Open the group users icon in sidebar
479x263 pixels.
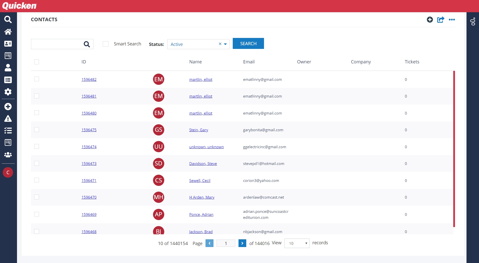8,155
